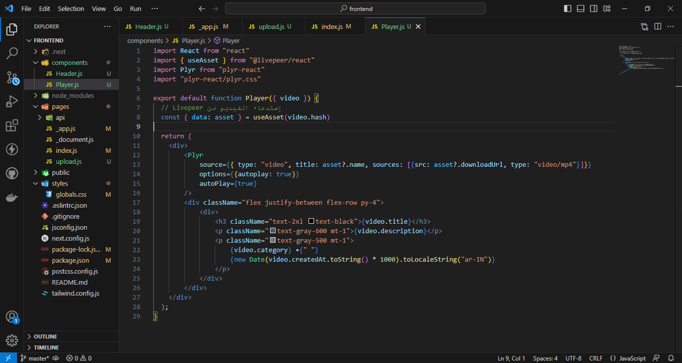Click the text-black color swatch

point(311,221)
